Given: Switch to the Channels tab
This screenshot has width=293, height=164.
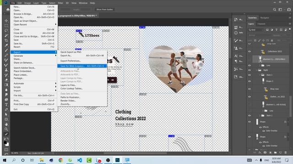Looking at the screenshot, I should pyautogui.click(x=261, y=24).
